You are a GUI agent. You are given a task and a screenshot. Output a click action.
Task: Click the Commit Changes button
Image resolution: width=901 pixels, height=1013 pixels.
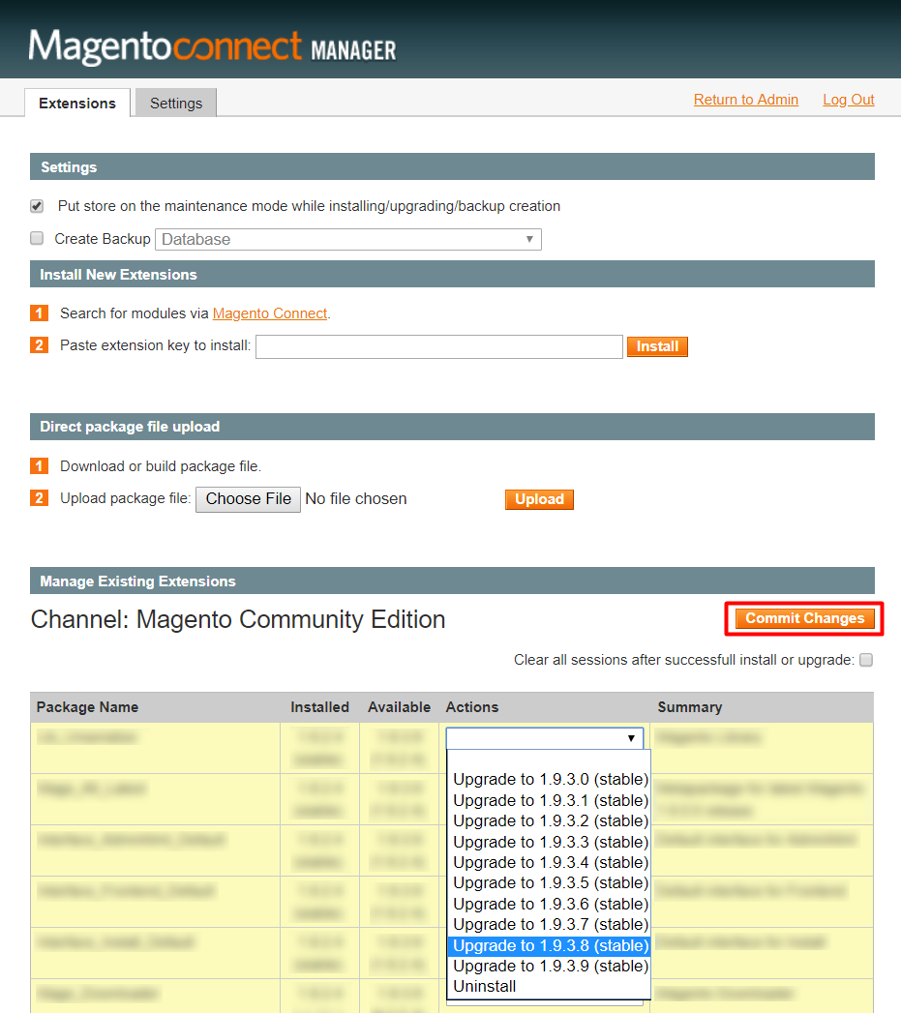click(804, 618)
